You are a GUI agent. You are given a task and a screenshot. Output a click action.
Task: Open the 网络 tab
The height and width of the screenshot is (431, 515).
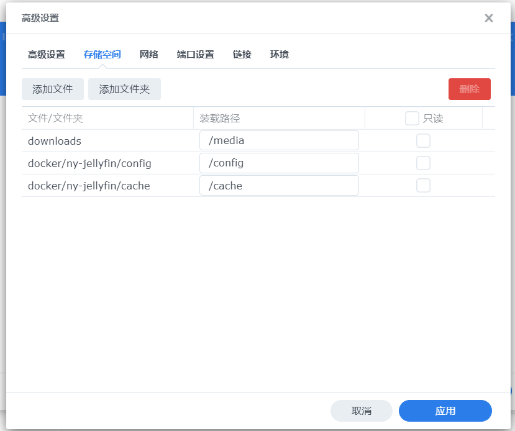click(149, 55)
